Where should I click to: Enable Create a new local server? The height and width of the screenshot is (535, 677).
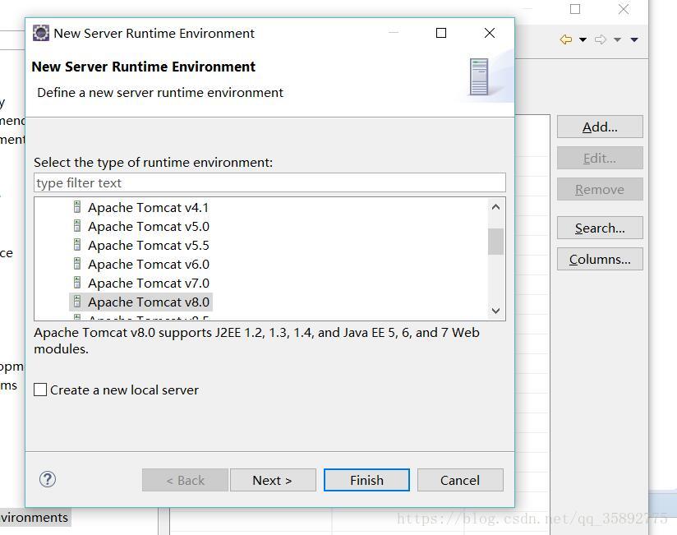40,390
